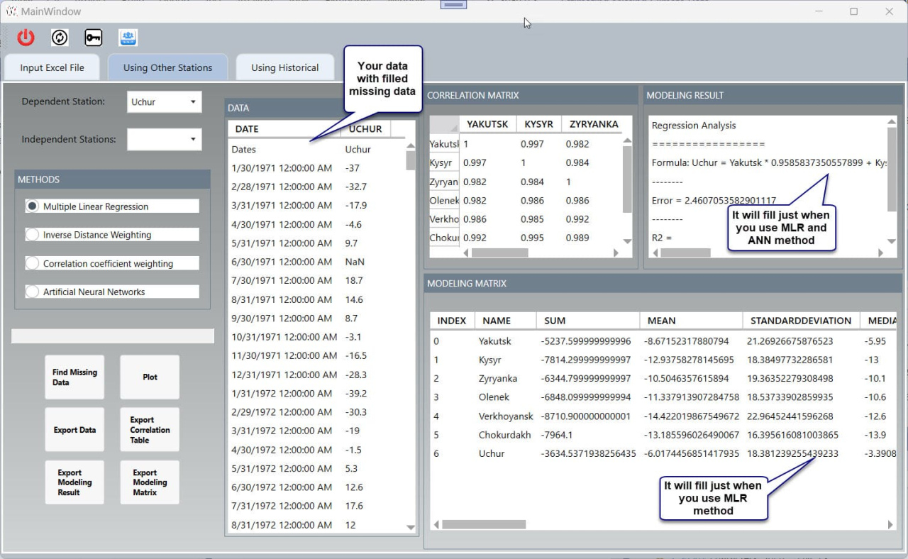Click Correlation Matrix scroll right arrow

pyautogui.click(x=616, y=253)
